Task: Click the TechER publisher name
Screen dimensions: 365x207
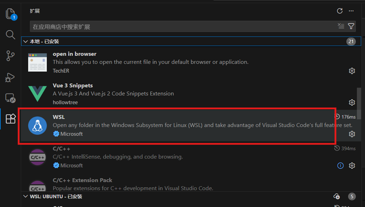Action: coord(61,71)
